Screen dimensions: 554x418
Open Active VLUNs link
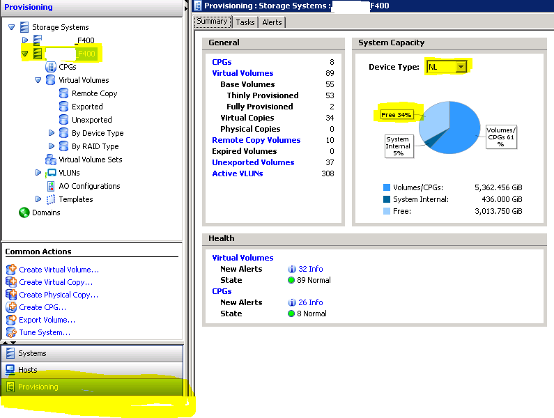point(238,173)
